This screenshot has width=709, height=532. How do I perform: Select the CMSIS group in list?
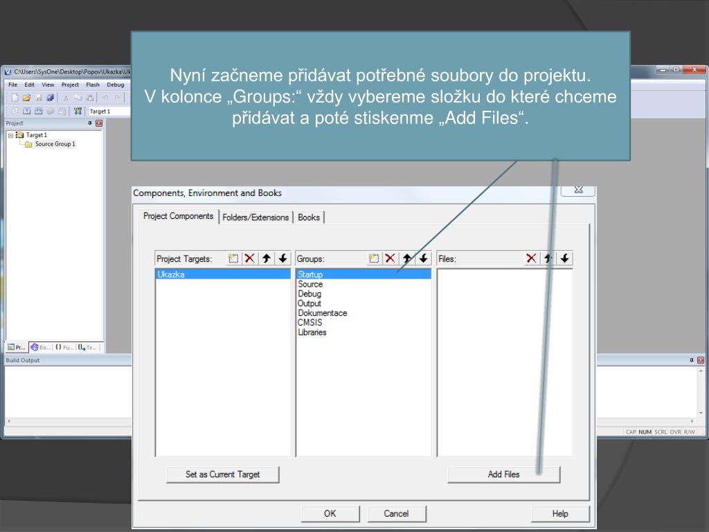coord(309,323)
